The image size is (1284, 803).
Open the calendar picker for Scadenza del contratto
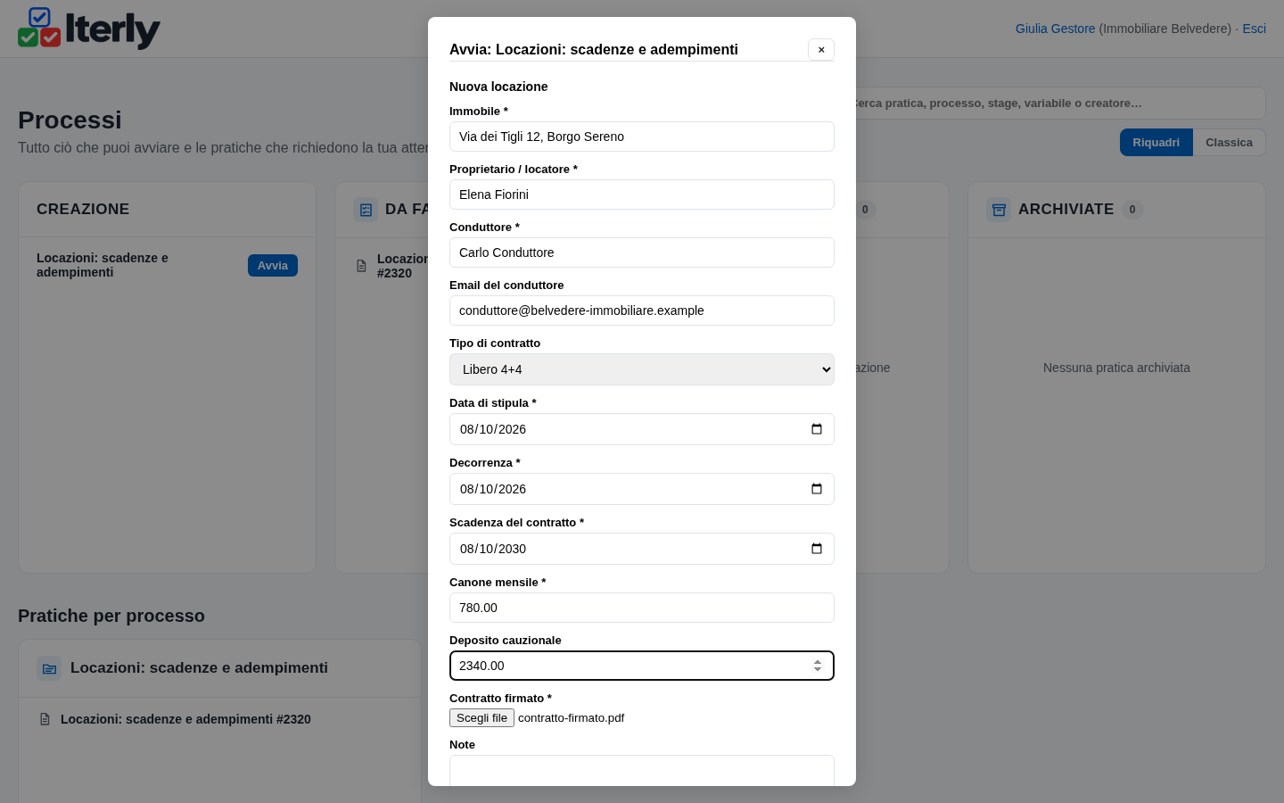pyautogui.click(x=816, y=549)
